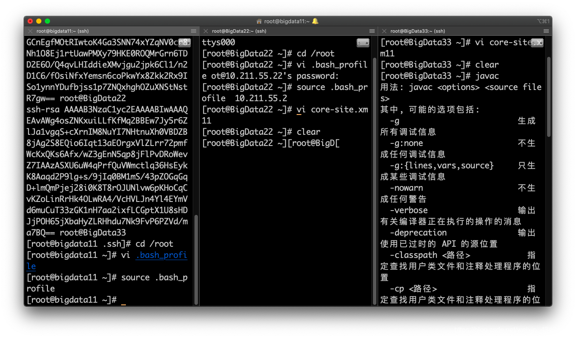Click '[root@BigData22 ~]# clear' line

point(261,132)
